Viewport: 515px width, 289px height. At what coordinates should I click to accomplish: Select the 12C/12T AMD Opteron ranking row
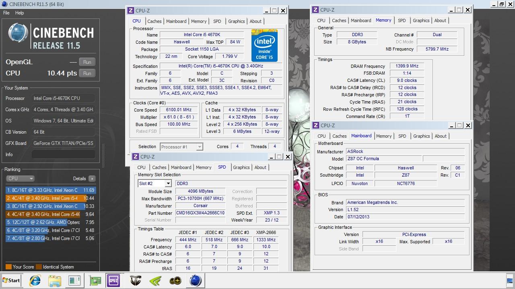(x=51, y=222)
